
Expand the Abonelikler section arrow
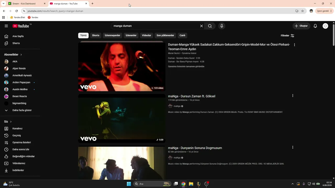21,55
